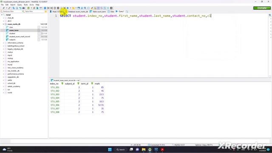This screenshot has width=272, height=153.
Task: Sort by the mark column header
Action: (x=97, y=84)
